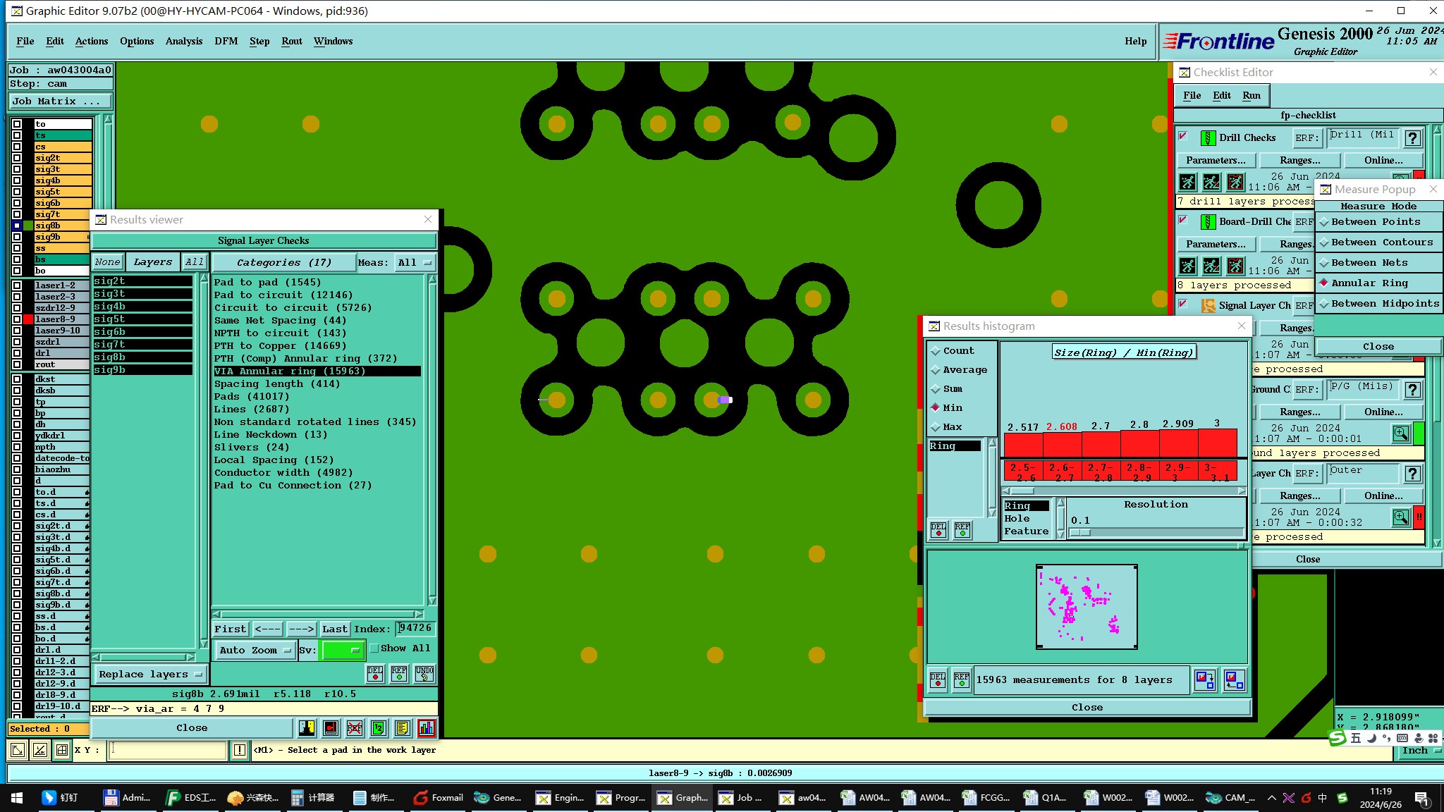Click the Drill Checks help question mark

[1412, 139]
